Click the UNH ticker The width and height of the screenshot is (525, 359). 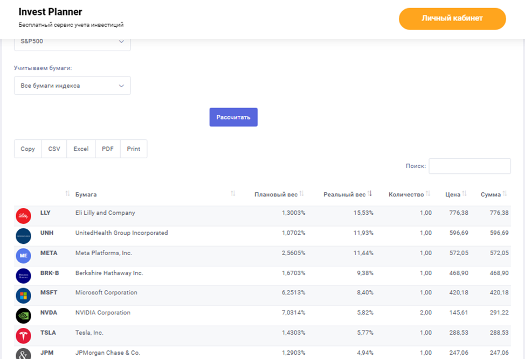(47, 233)
